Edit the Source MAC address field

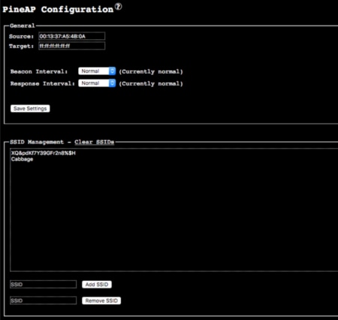(72, 36)
